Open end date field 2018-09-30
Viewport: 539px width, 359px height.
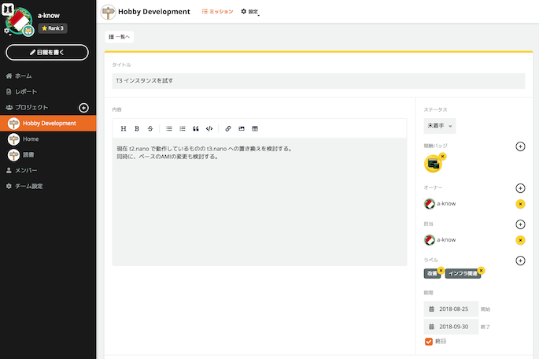(x=452, y=327)
